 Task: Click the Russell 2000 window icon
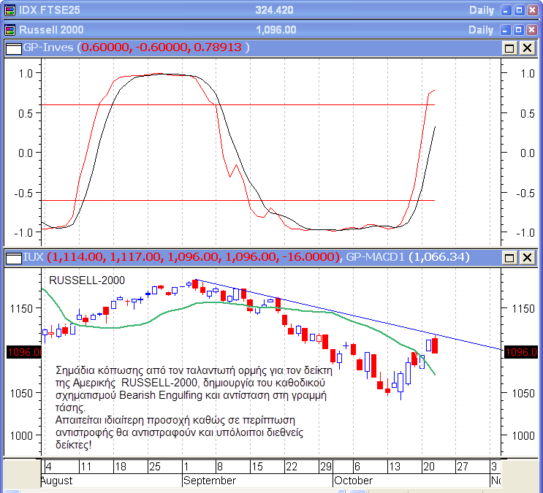pyautogui.click(x=10, y=29)
